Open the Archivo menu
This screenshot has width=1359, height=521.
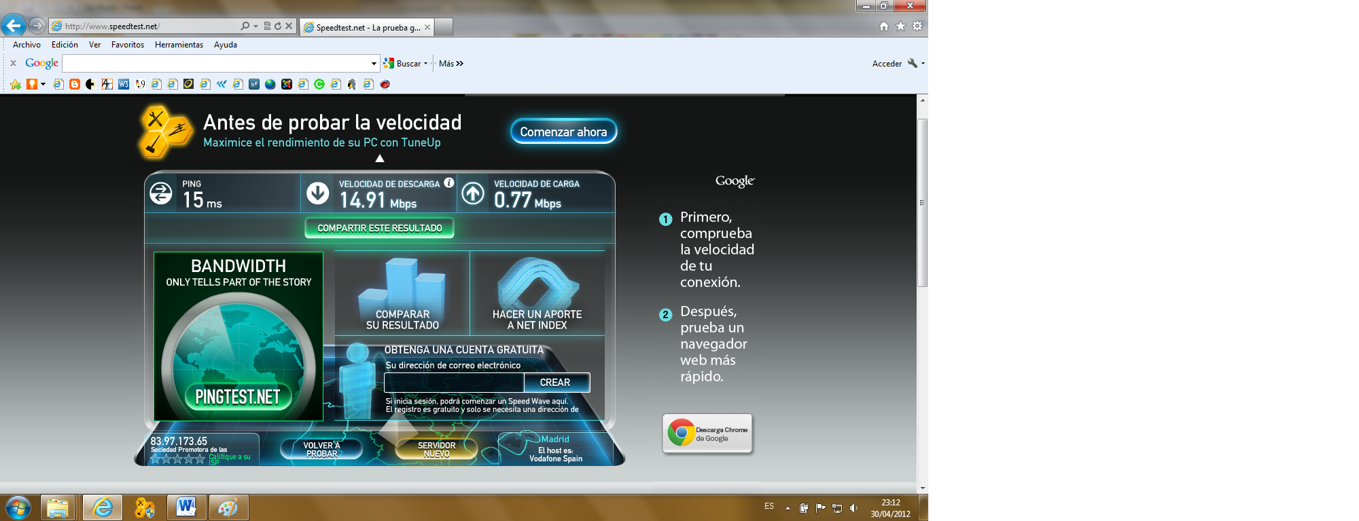click(x=27, y=45)
